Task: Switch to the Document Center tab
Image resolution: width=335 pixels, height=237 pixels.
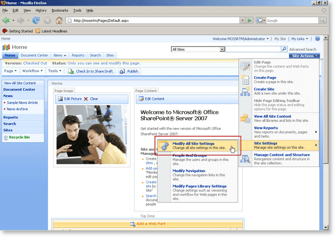Action: [34, 56]
